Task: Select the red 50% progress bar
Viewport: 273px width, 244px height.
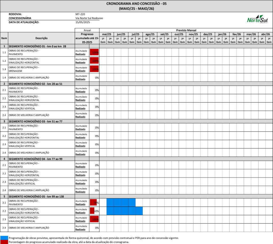Action: (92, 211)
